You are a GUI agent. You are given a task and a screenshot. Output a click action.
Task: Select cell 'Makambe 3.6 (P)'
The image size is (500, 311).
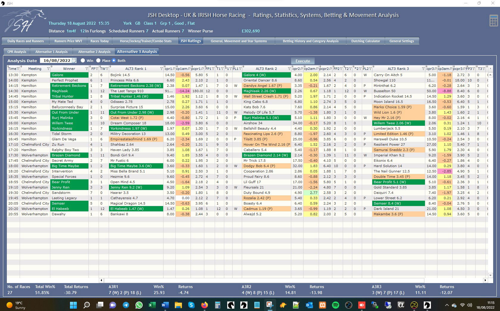398,214
